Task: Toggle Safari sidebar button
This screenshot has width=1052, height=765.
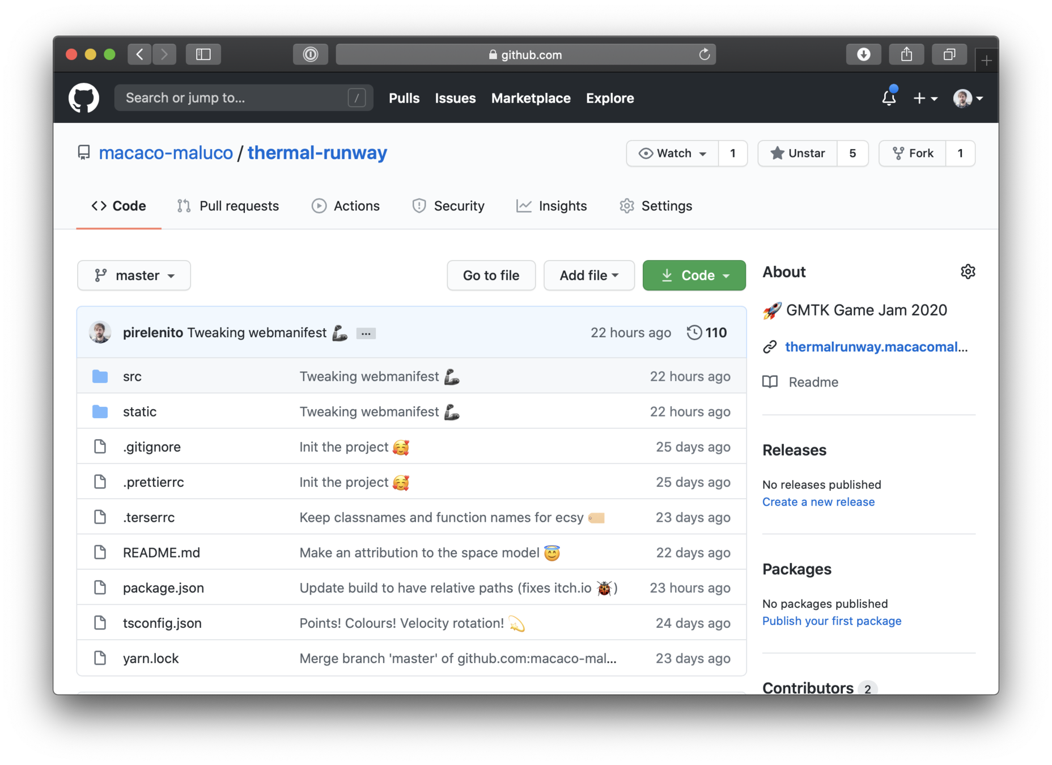Action: pos(203,54)
